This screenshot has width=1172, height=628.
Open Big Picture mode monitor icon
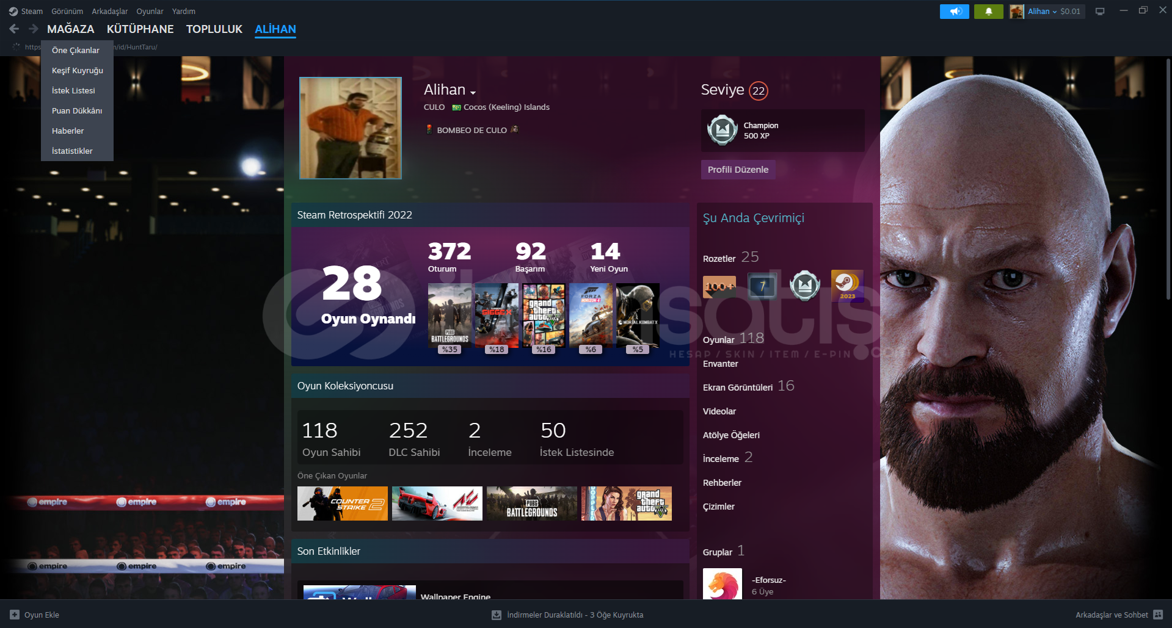[x=1100, y=12]
